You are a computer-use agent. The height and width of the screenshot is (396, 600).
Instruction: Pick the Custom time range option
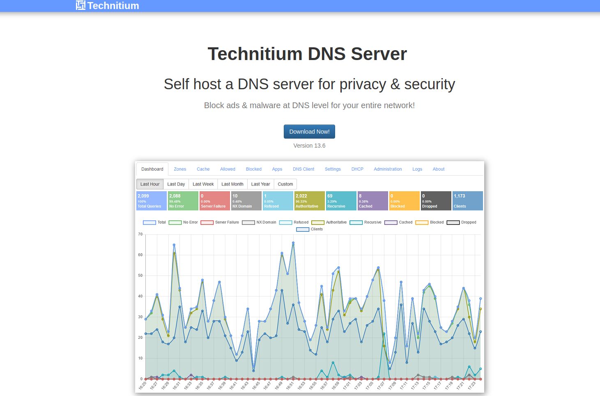tap(285, 184)
